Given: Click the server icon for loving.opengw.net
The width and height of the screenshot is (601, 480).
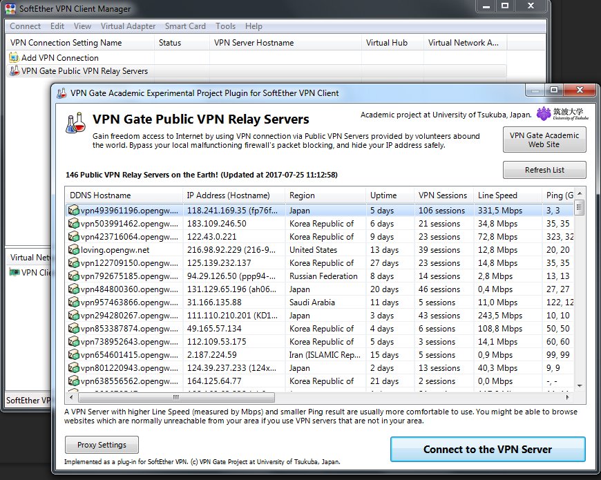Looking at the screenshot, I should (73, 250).
